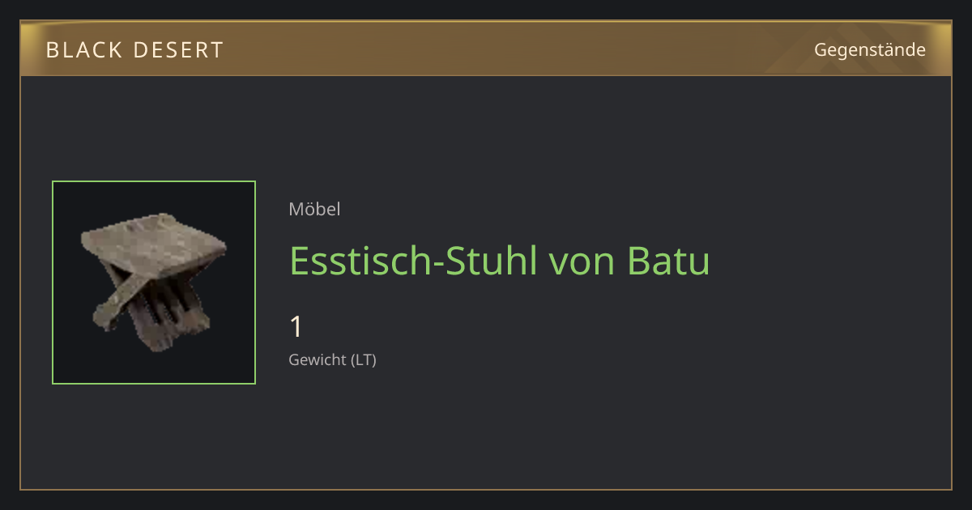Select the weight value 1
Image resolution: width=972 pixels, height=510 pixels.
pos(296,327)
